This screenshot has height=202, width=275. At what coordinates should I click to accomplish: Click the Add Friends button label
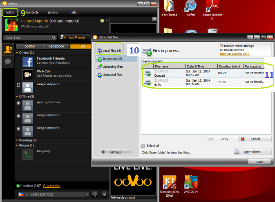pyautogui.click(x=77, y=38)
